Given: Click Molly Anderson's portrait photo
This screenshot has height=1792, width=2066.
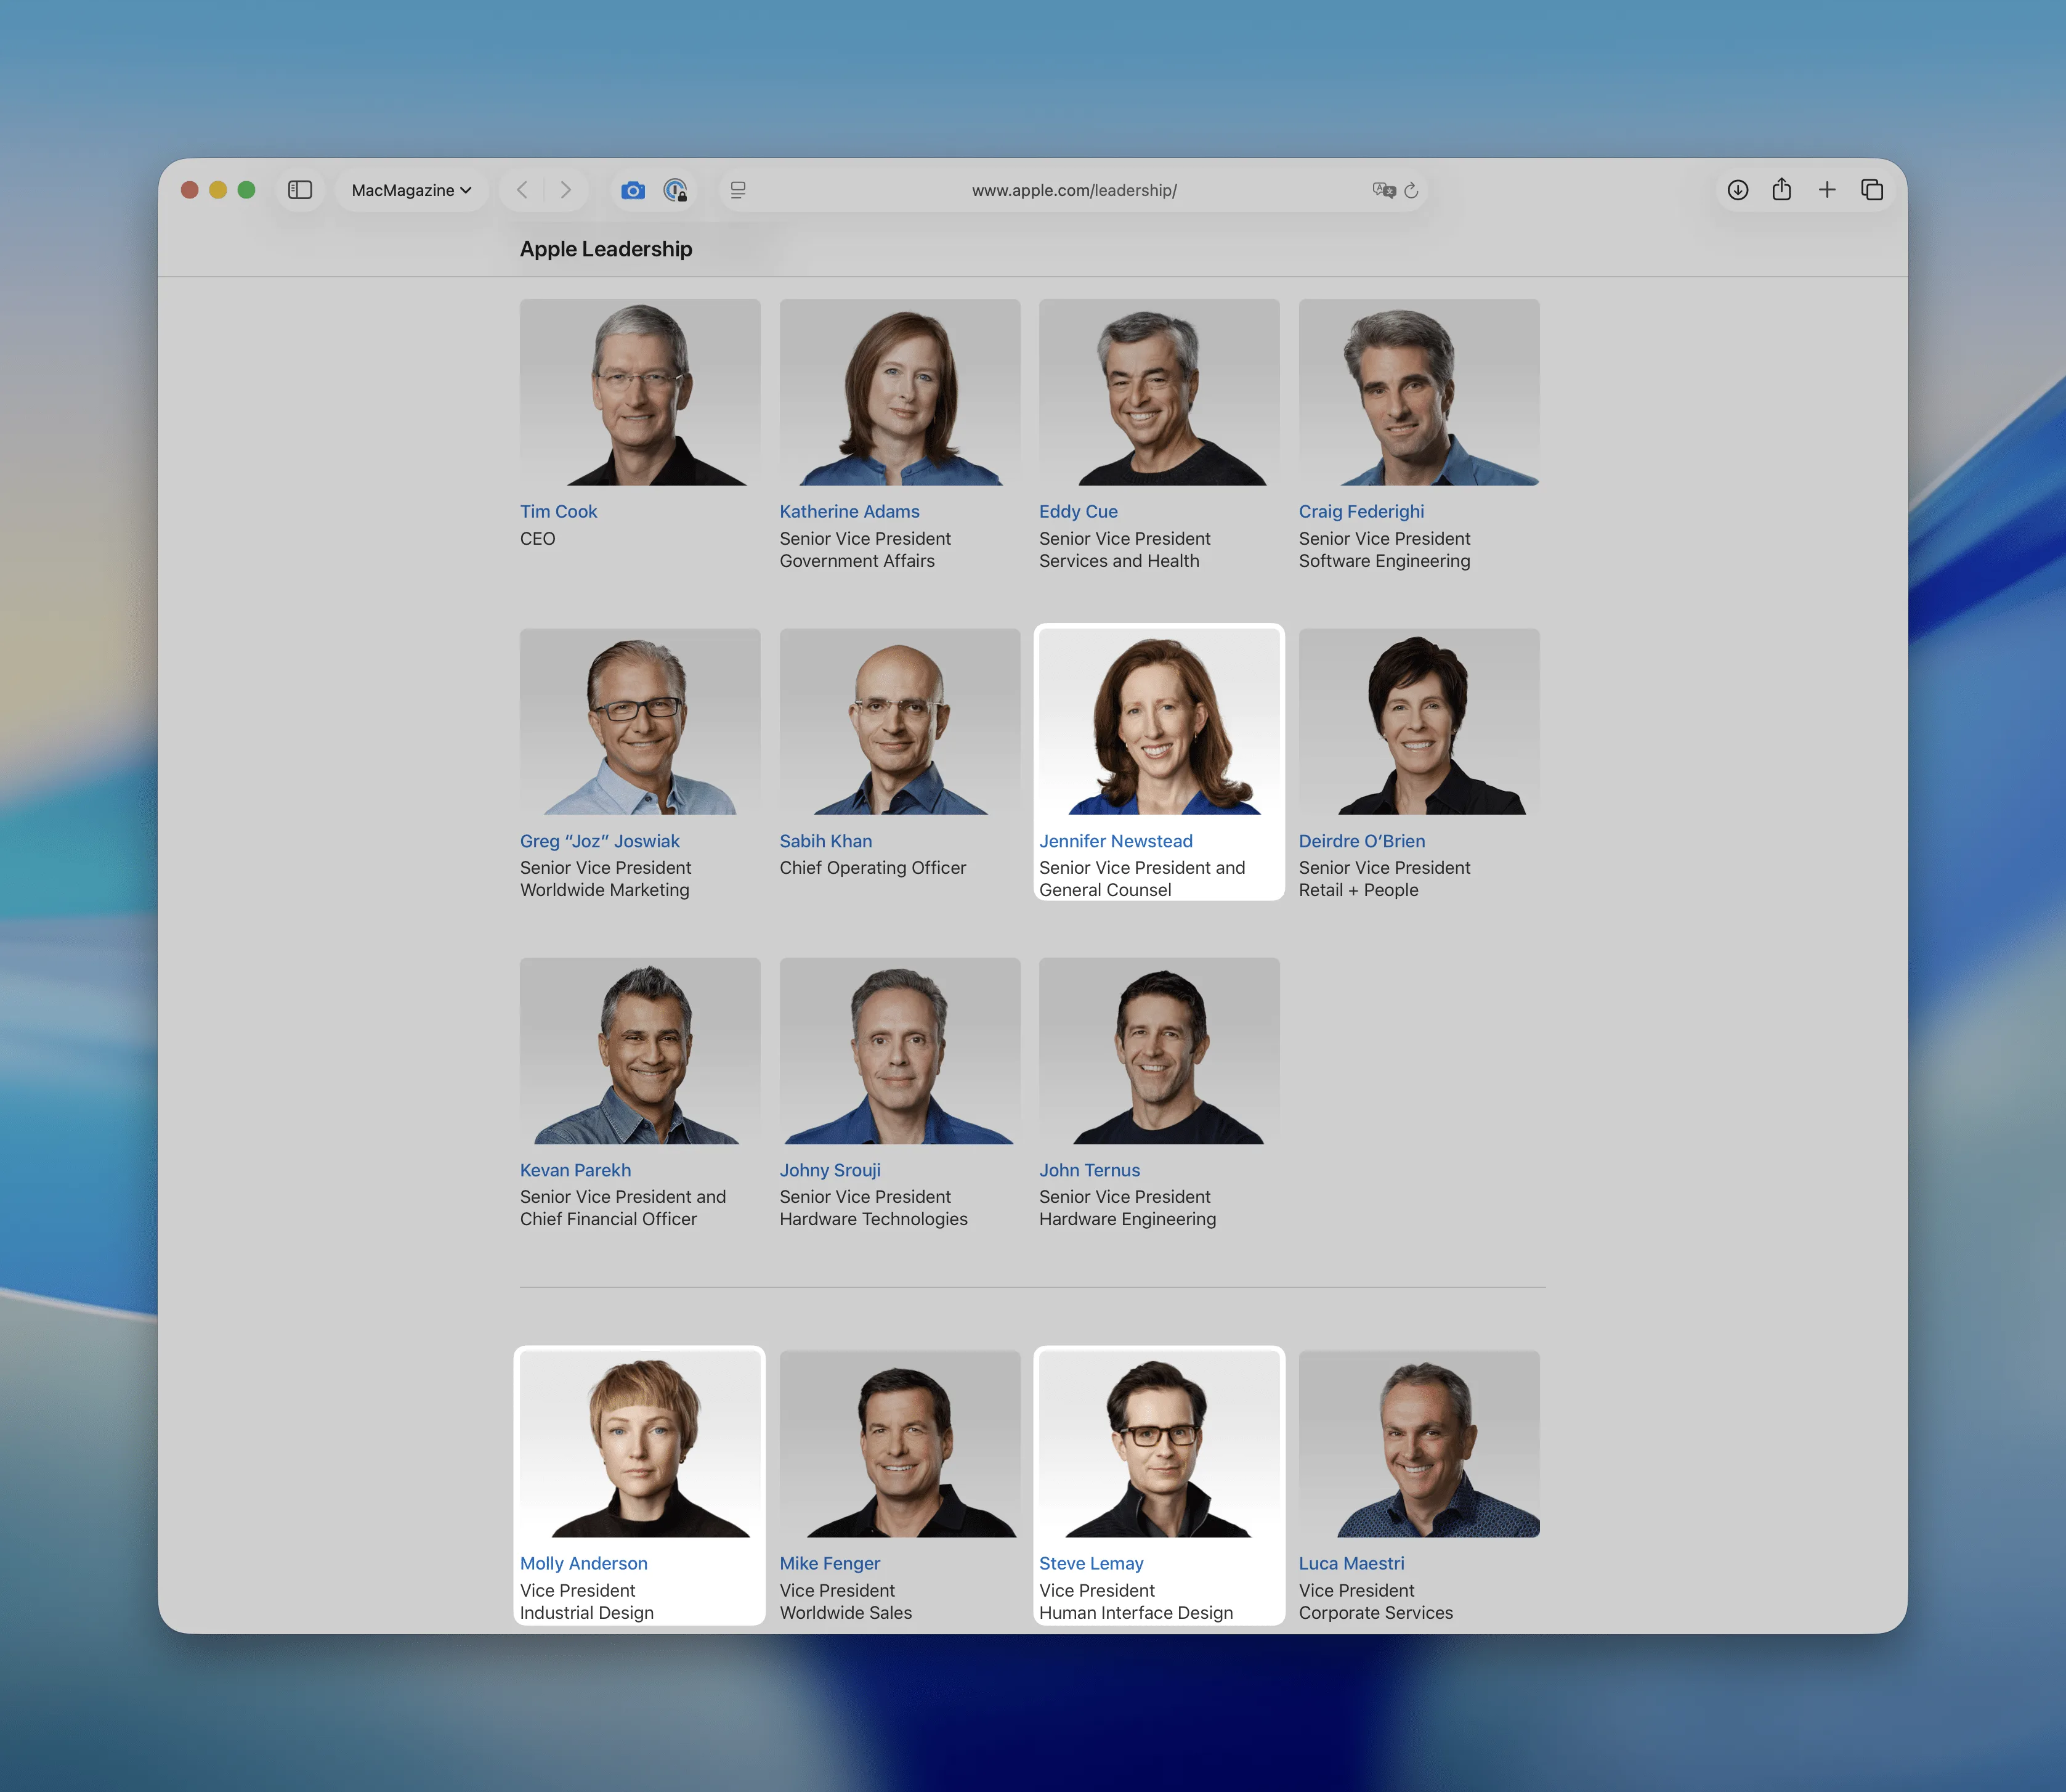Looking at the screenshot, I should click(639, 1444).
